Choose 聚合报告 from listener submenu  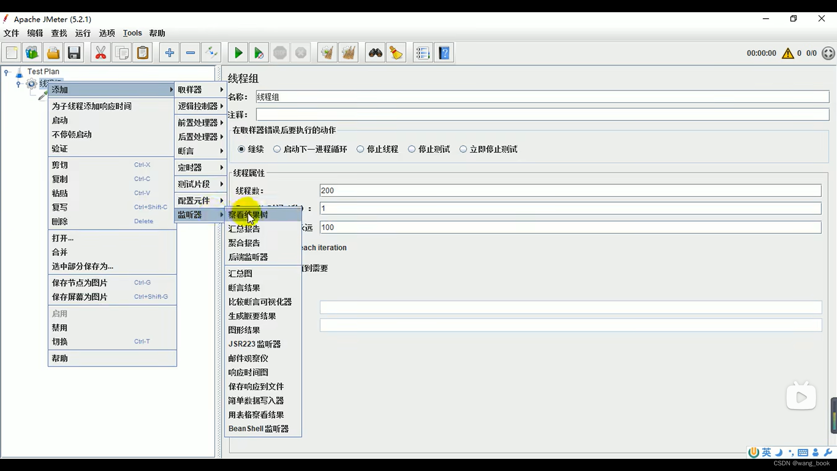click(x=263, y=243)
